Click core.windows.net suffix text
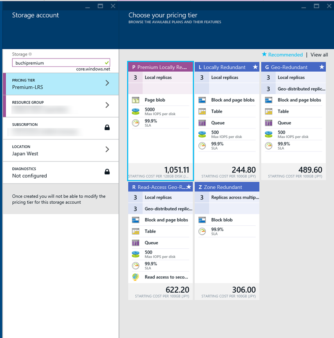 click(x=93, y=69)
